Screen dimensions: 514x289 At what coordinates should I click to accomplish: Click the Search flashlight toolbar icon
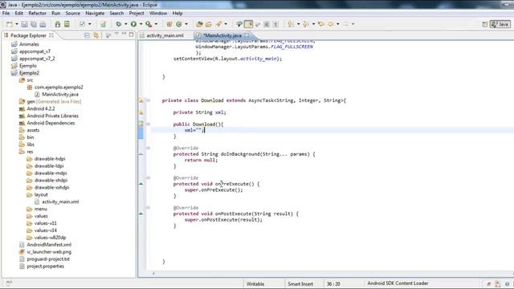pos(218,24)
